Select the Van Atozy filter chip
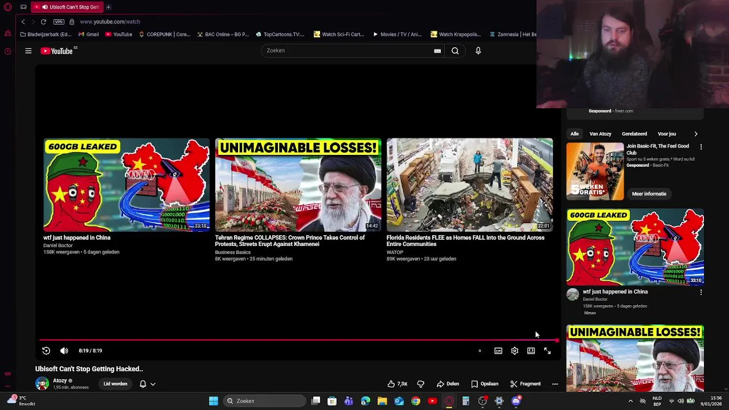This screenshot has width=729, height=410. tap(600, 134)
